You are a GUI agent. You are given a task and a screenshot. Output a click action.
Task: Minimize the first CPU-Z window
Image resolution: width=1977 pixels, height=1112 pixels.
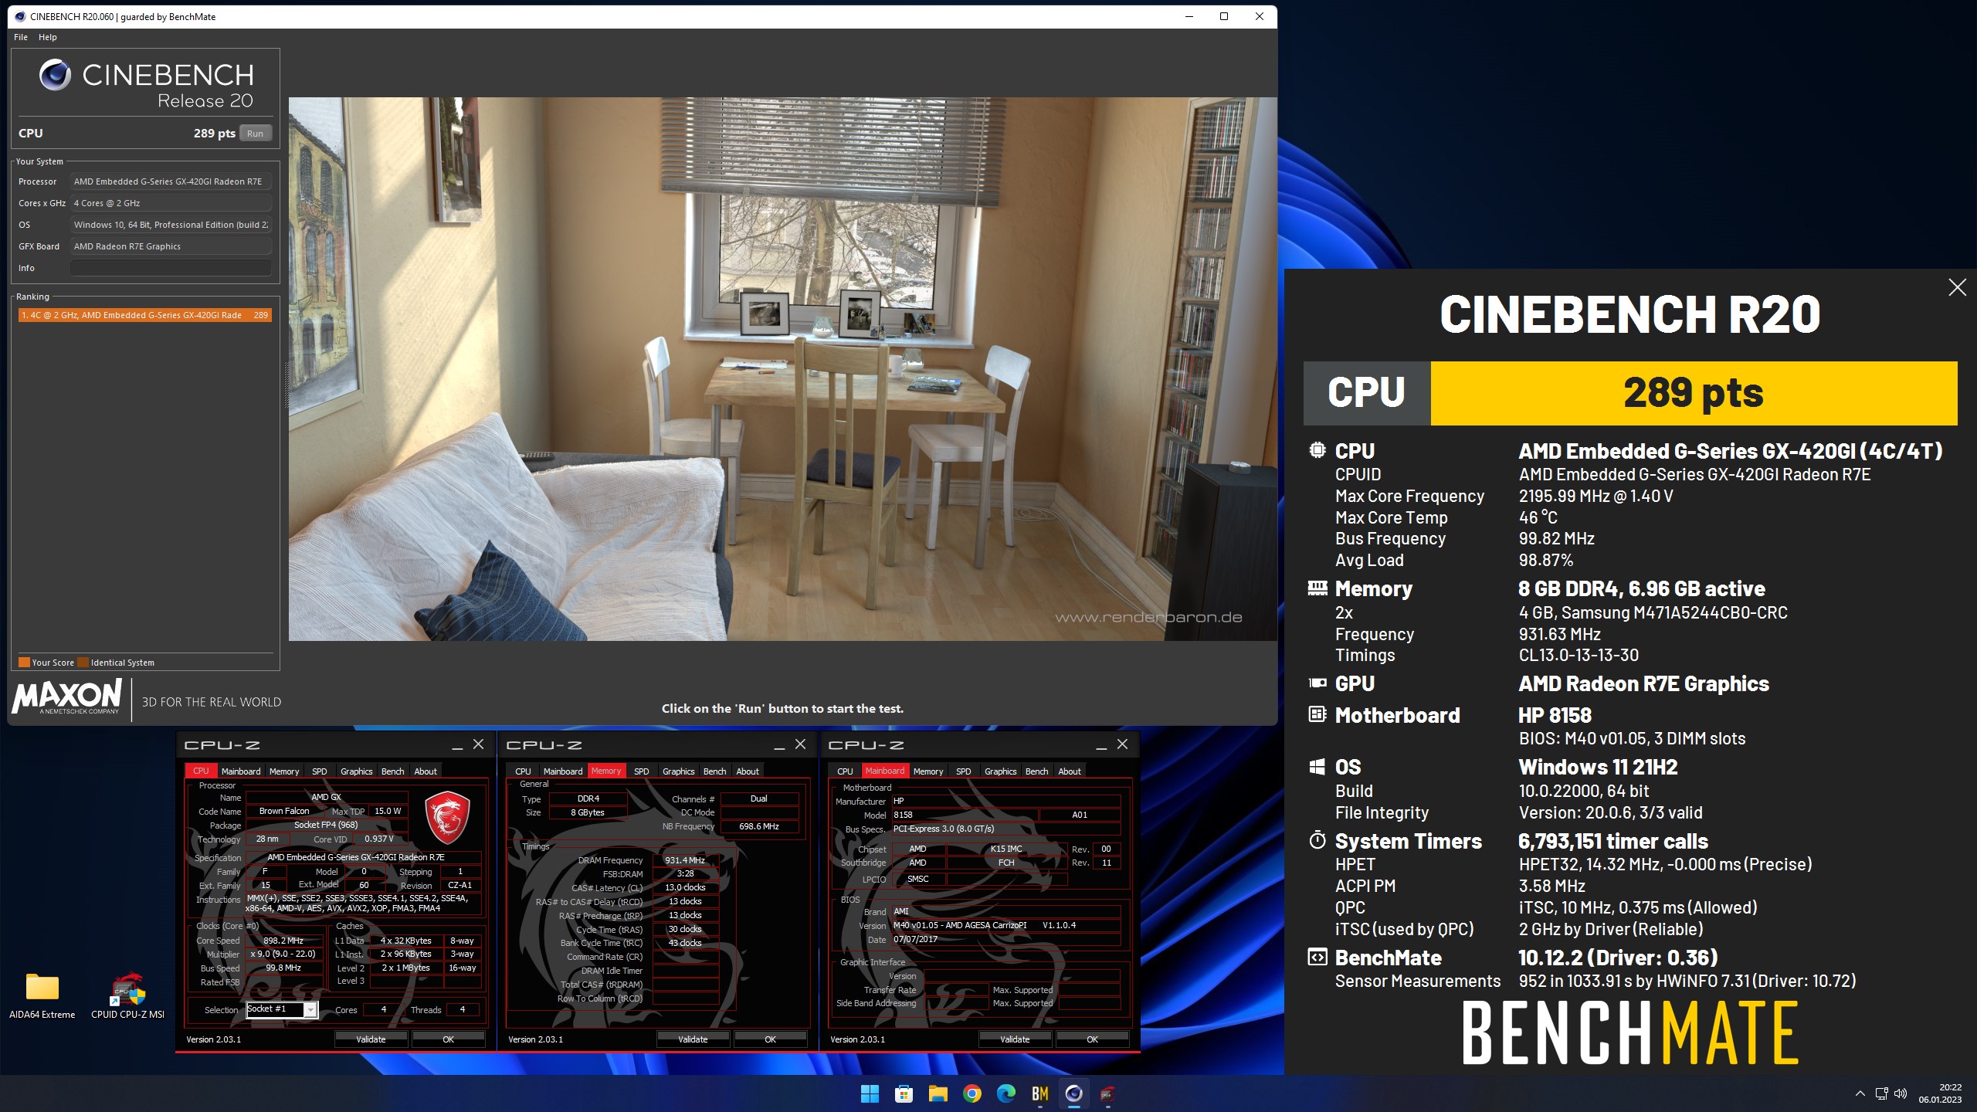coord(457,745)
